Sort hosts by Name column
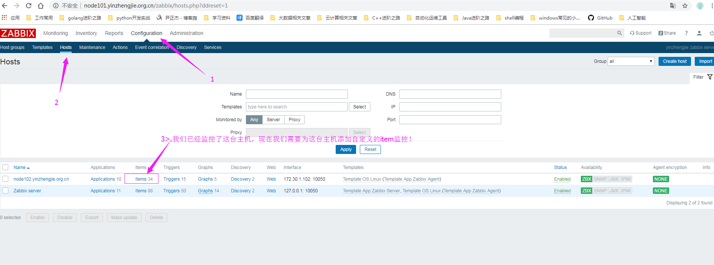Image resolution: width=714 pixels, height=265 pixels. (21, 168)
